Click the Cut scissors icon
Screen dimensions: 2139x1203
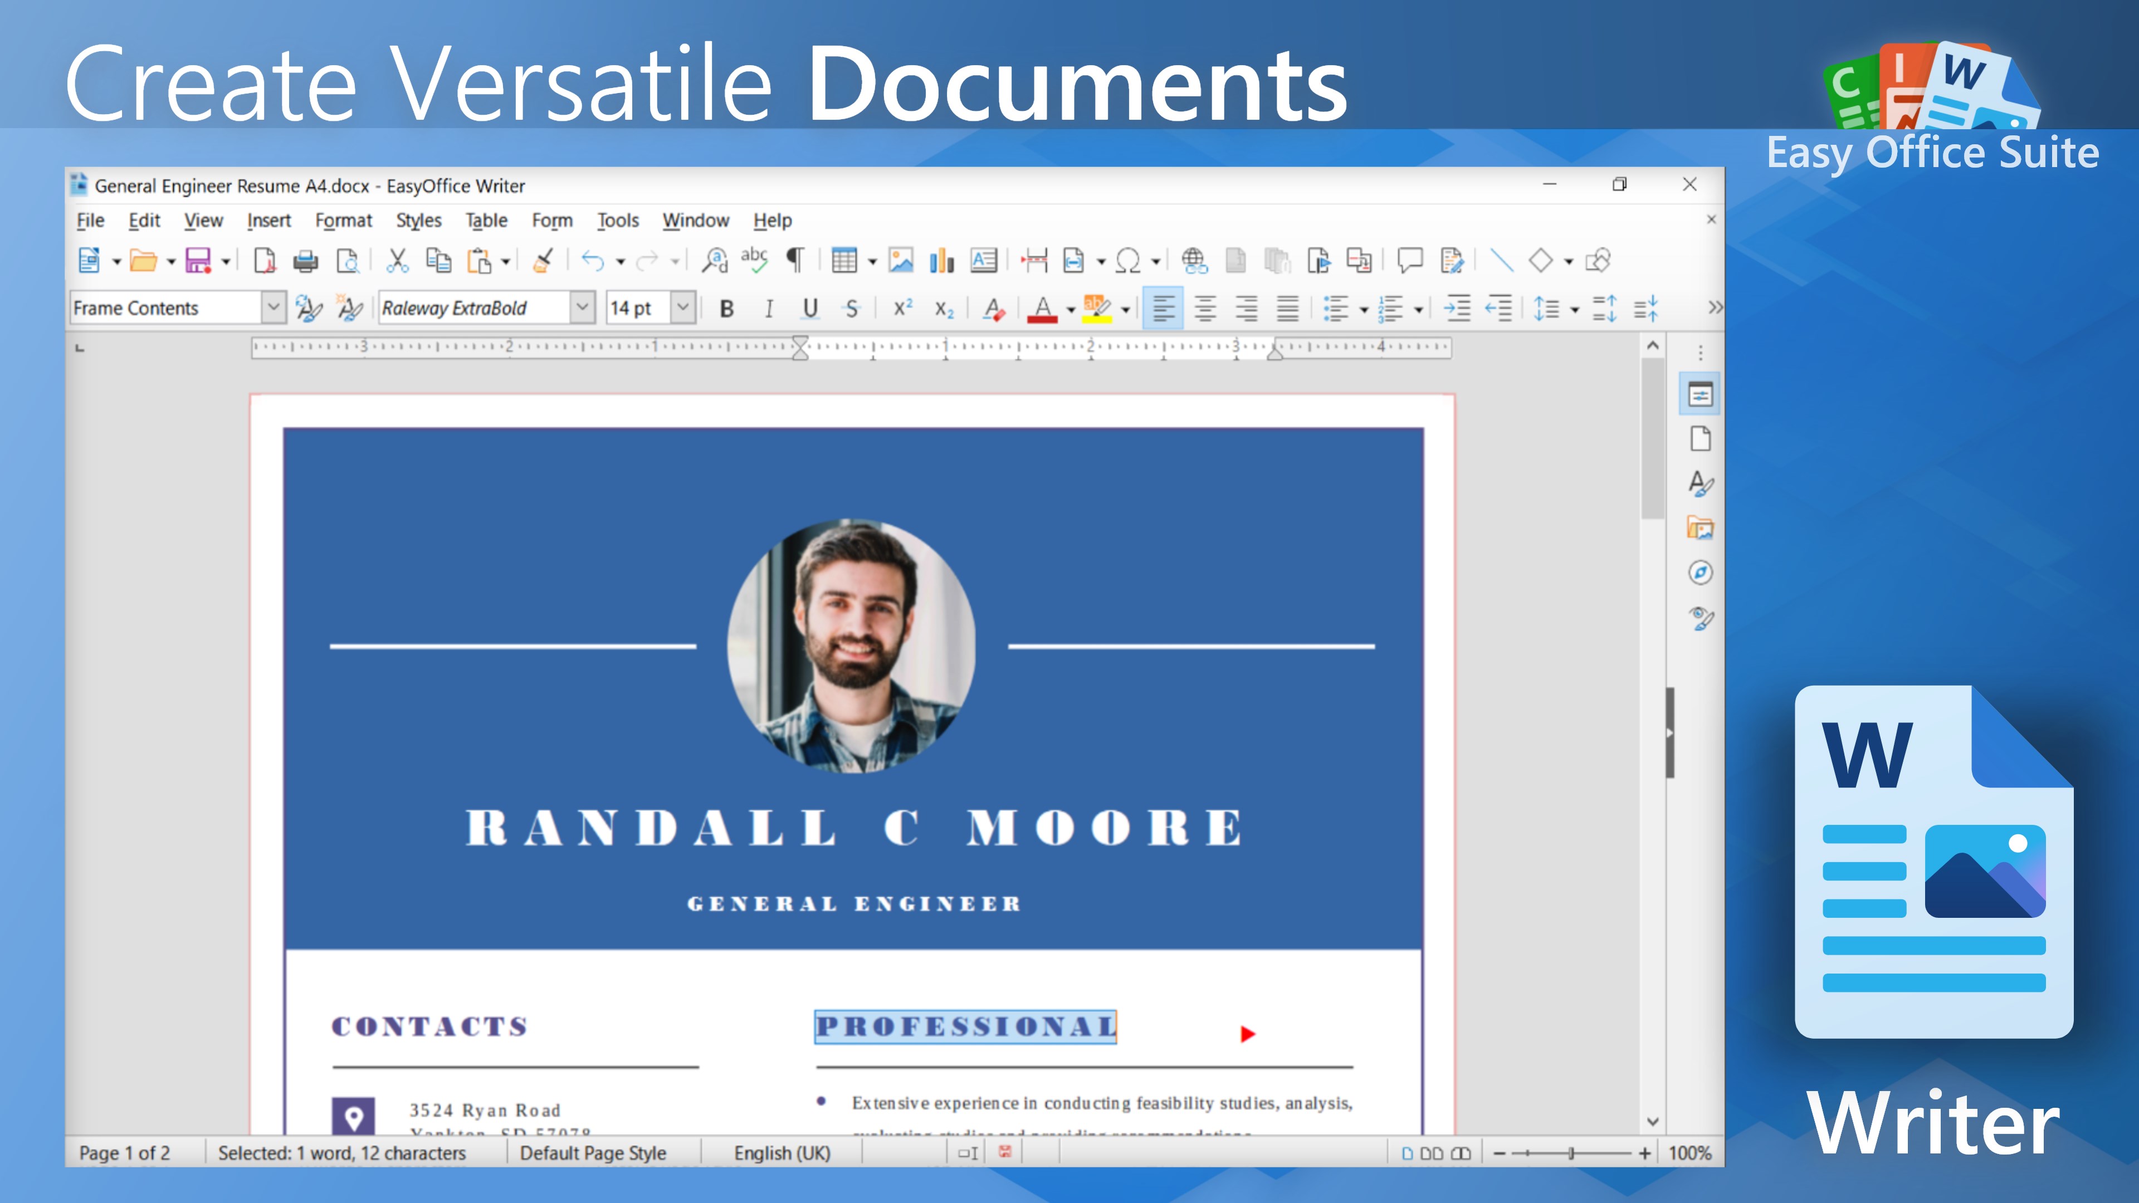(x=398, y=262)
